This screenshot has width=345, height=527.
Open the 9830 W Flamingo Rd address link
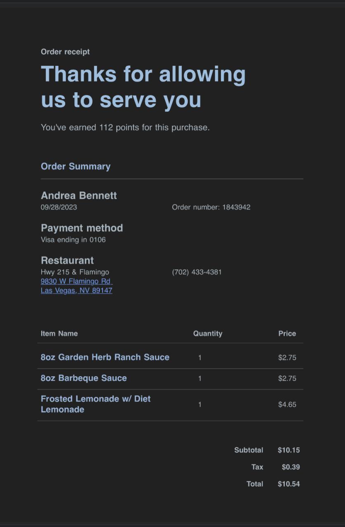76,281
